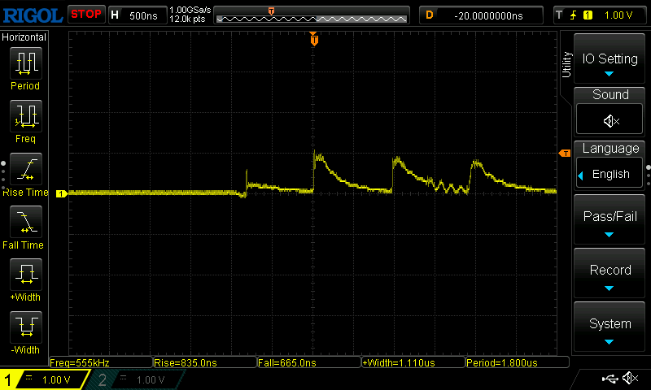Expand the Record submenu
Viewport: 651px width, 390px height.
609,275
